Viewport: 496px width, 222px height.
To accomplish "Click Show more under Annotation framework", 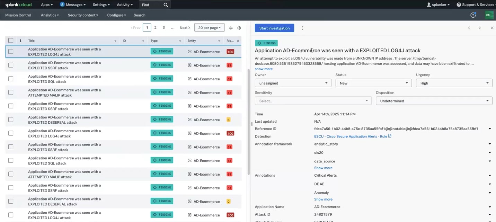I will (x=323, y=168).
